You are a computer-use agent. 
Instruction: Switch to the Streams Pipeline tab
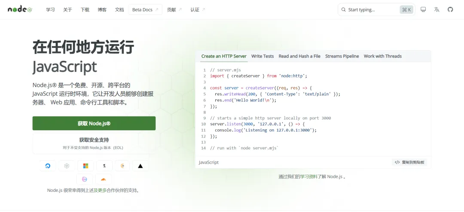(342, 56)
